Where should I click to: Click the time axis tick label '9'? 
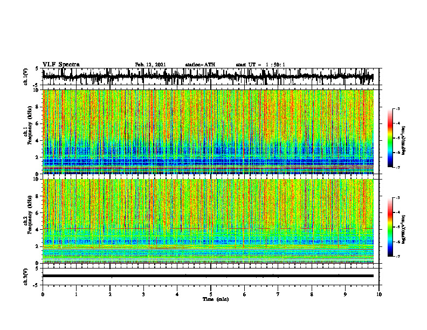coord(345,294)
